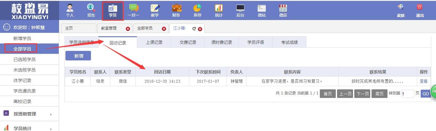Click the 2017-01-07 cell
436x131 pixels.
208,81
